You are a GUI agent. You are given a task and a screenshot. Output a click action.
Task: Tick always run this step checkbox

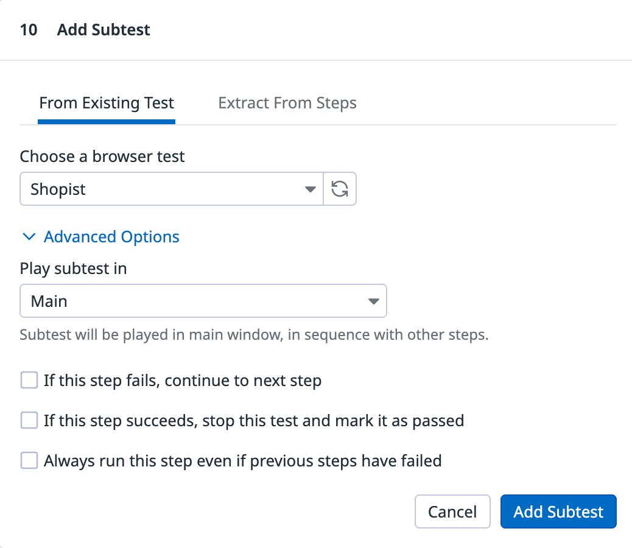(29, 460)
